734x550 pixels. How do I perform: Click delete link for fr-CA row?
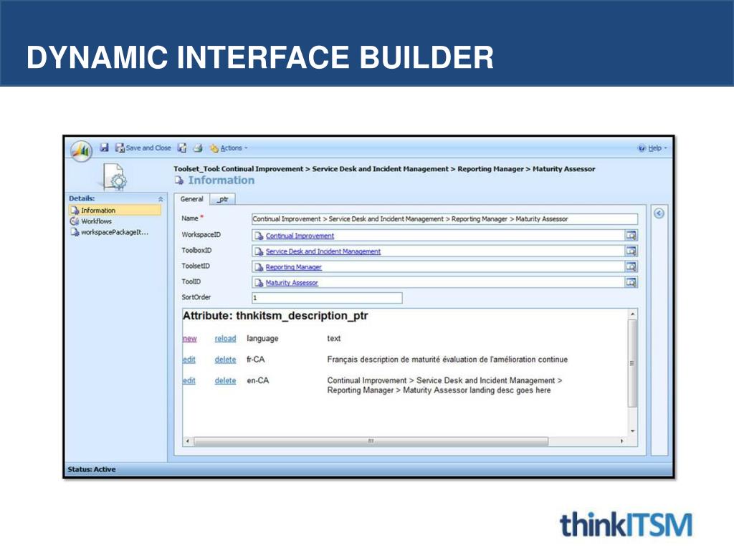pos(225,360)
